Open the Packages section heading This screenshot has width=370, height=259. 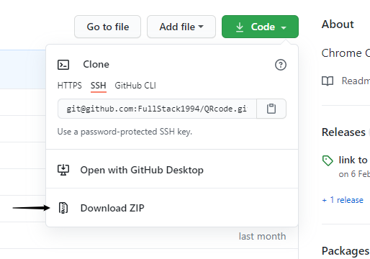pyautogui.click(x=346, y=251)
